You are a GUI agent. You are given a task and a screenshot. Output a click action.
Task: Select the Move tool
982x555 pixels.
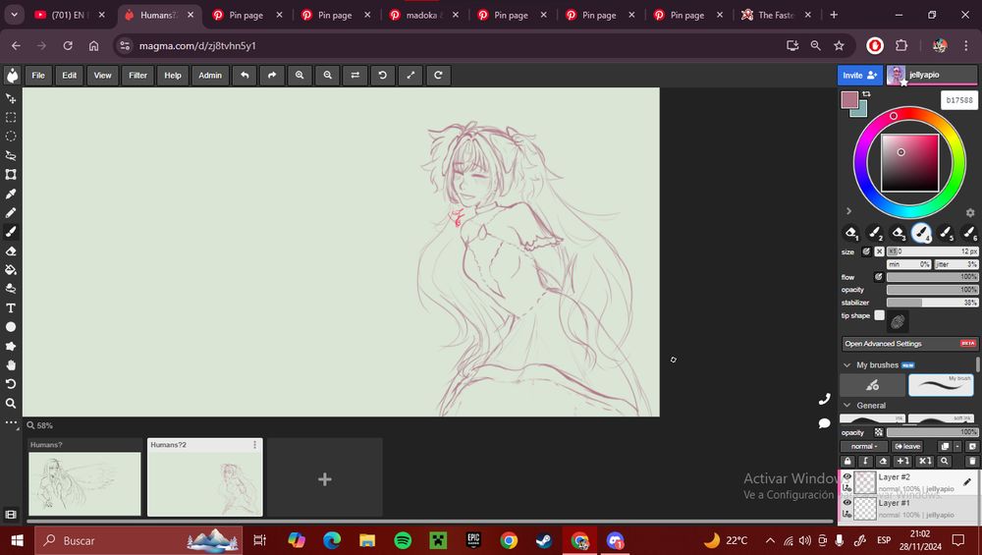[11, 98]
